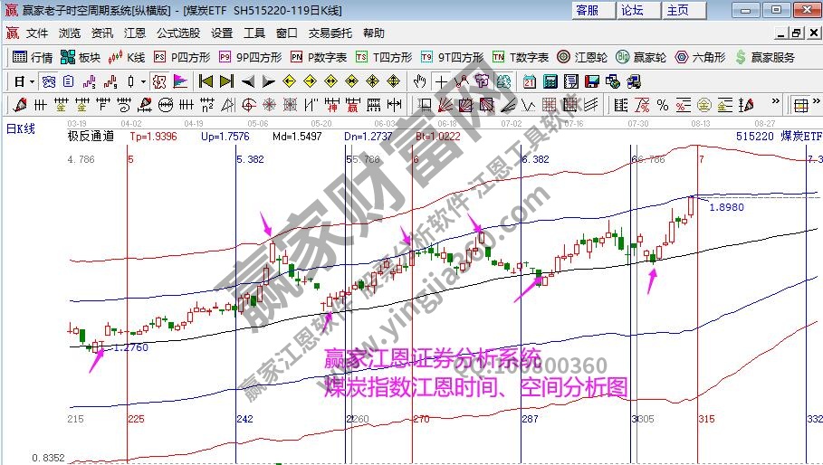Expand grid toolbar overflow chevron
This screenshot has width=823, height=465.
point(816,101)
